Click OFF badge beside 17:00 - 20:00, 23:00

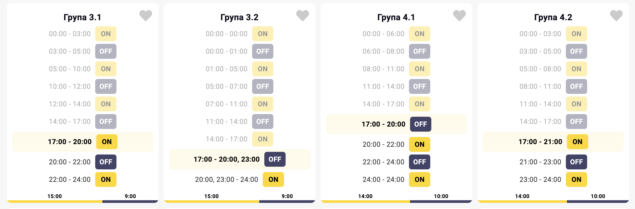pyautogui.click(x=275, y=159)
